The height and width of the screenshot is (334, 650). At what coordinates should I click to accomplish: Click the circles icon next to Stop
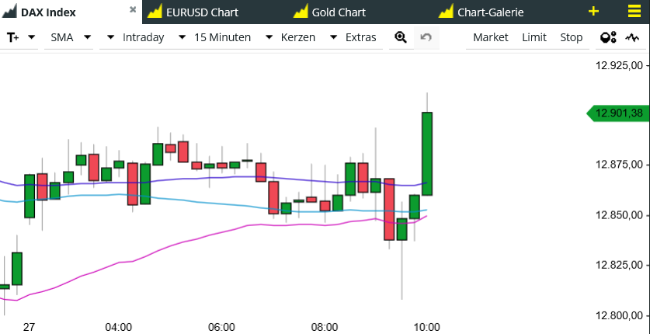[608, 37]
